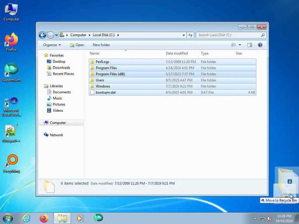Click the Open toolbar button
Image resolution: width=299 pixels, height=224 pixels.
[x=77, y=45]
